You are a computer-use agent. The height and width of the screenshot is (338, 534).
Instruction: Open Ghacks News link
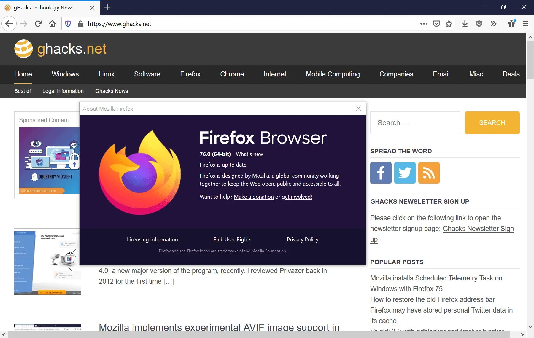pyautogui.click(x=112, y=91)
